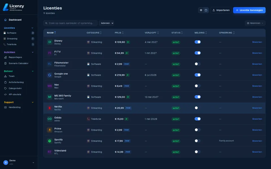Image resolution: width=271 pixels, height=169 pixels.
Task: Open Dashboard via home icon
Action: tap(5, 20)
